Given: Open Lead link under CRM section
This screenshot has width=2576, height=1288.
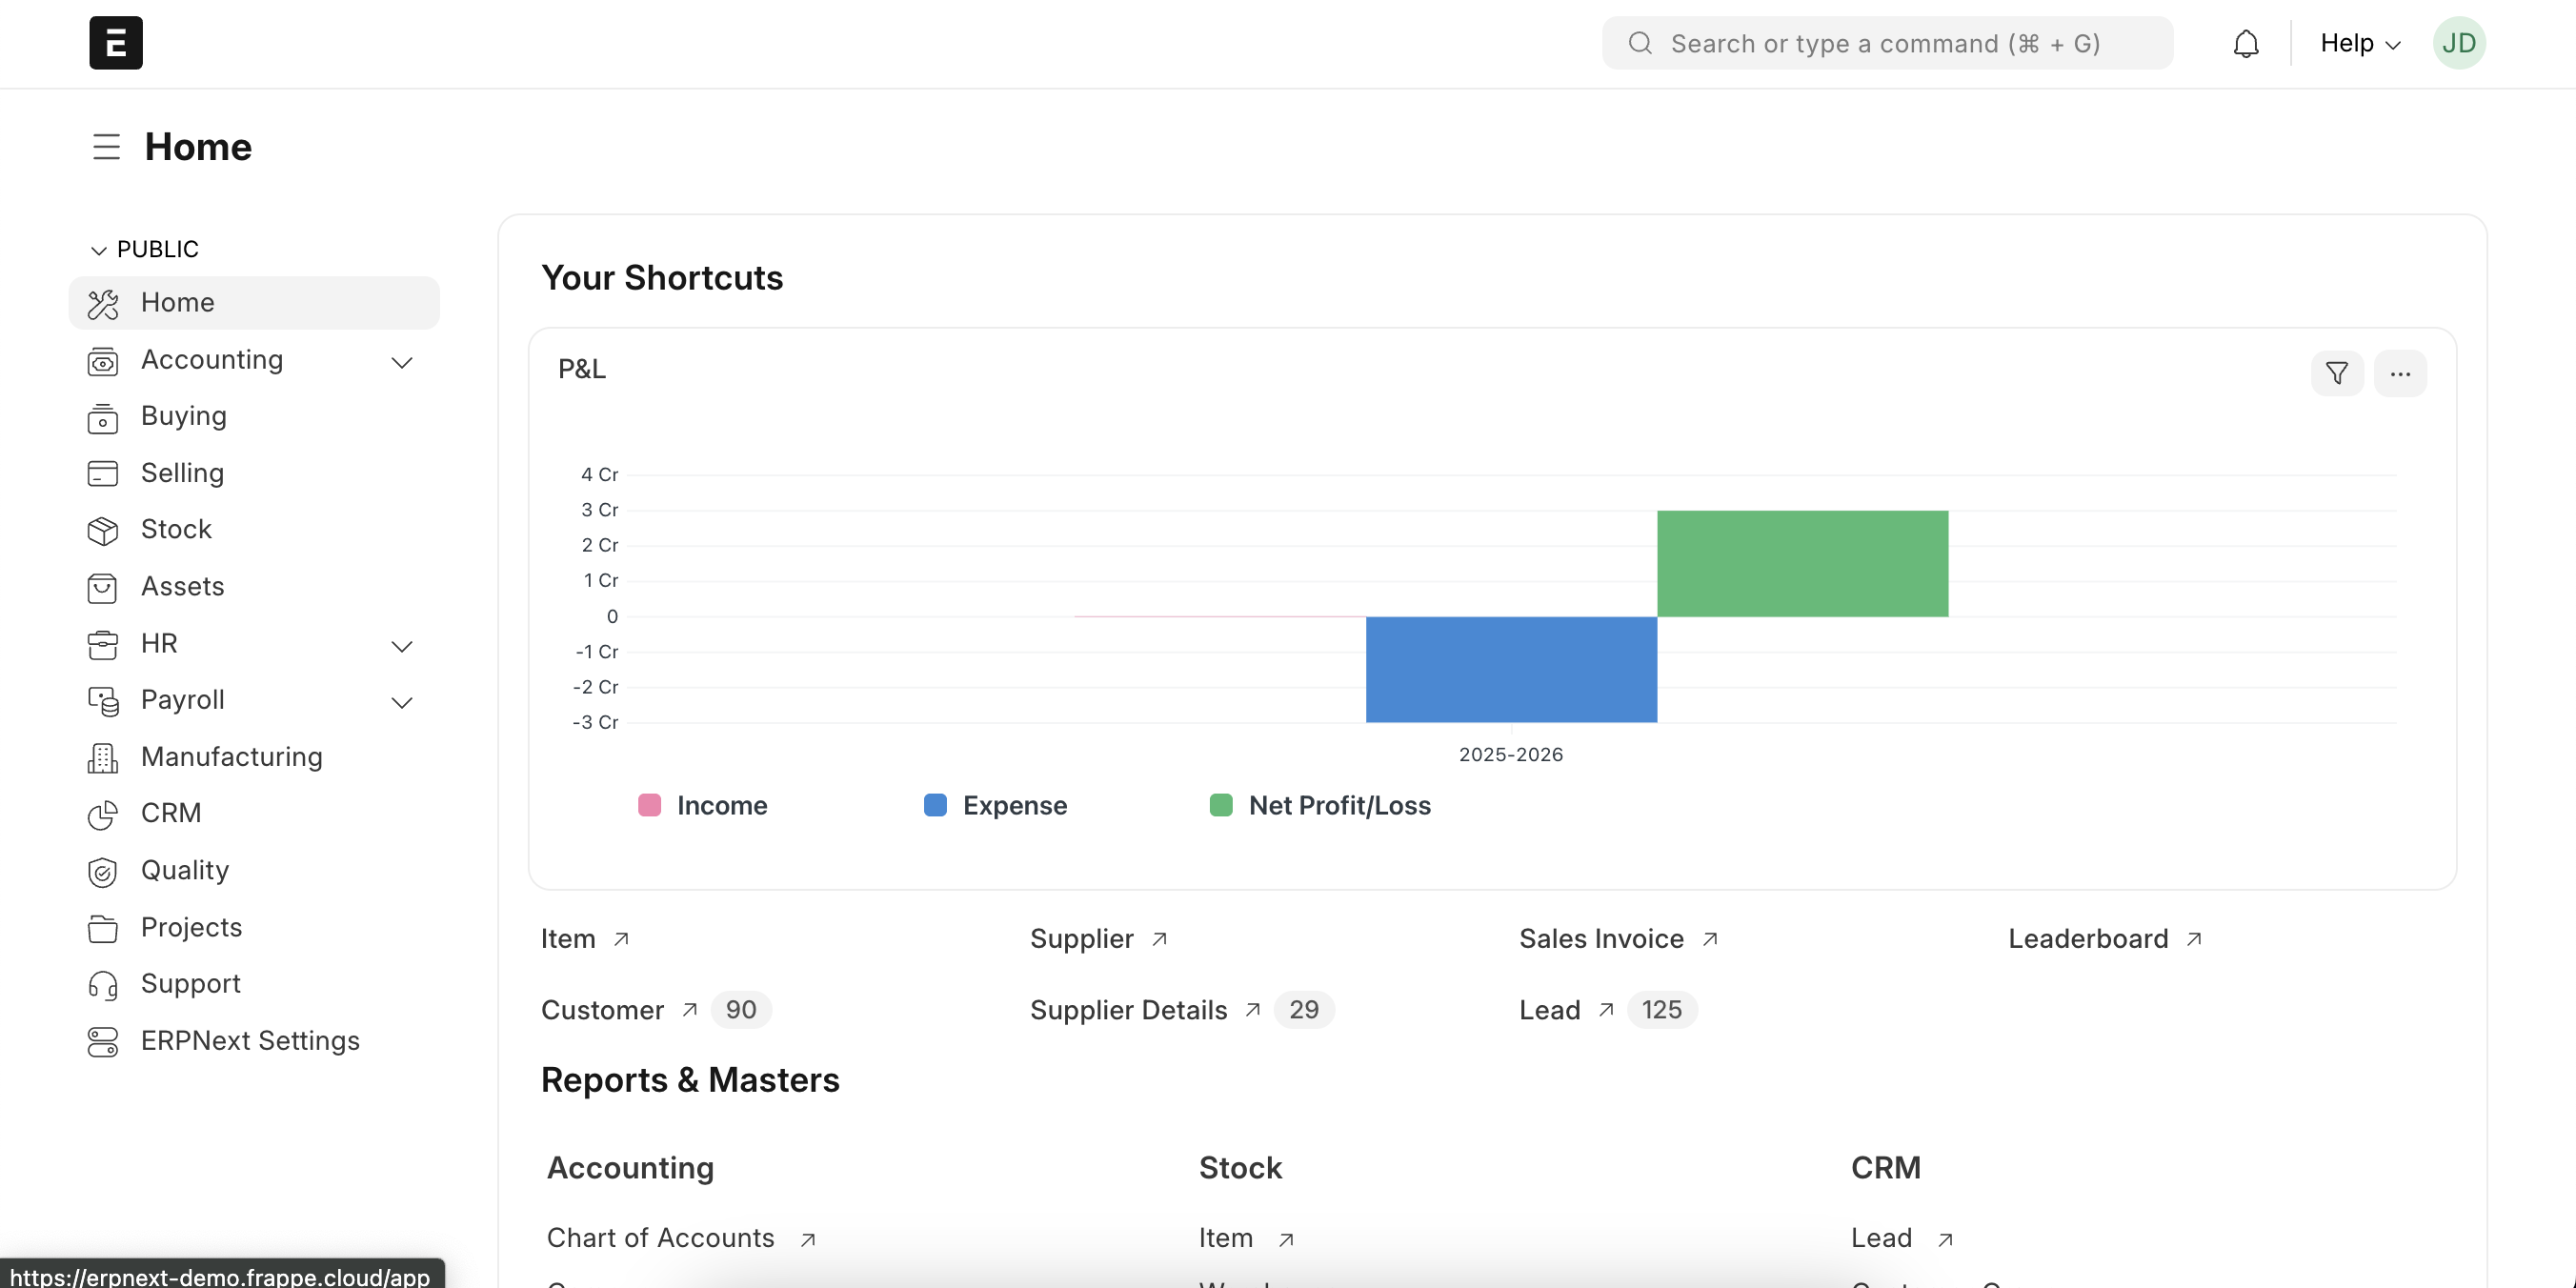Looking at the screenshot, I should coord(1881,1238).
